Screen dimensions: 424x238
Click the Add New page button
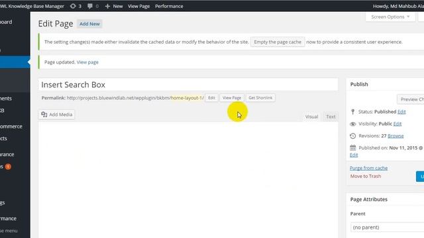(x=89, y=24)
